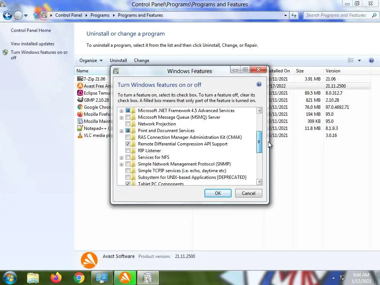This screenshot has height=285, width=380.
Task: Click the network icon in system tray
Action: click(x=343, y=278)
